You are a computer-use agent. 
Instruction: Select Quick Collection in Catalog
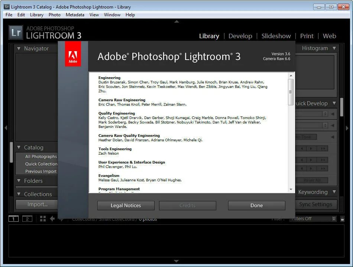(x=41, y=164)
